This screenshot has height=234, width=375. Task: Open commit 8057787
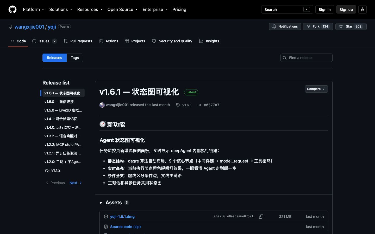click(x=211, y=105)
